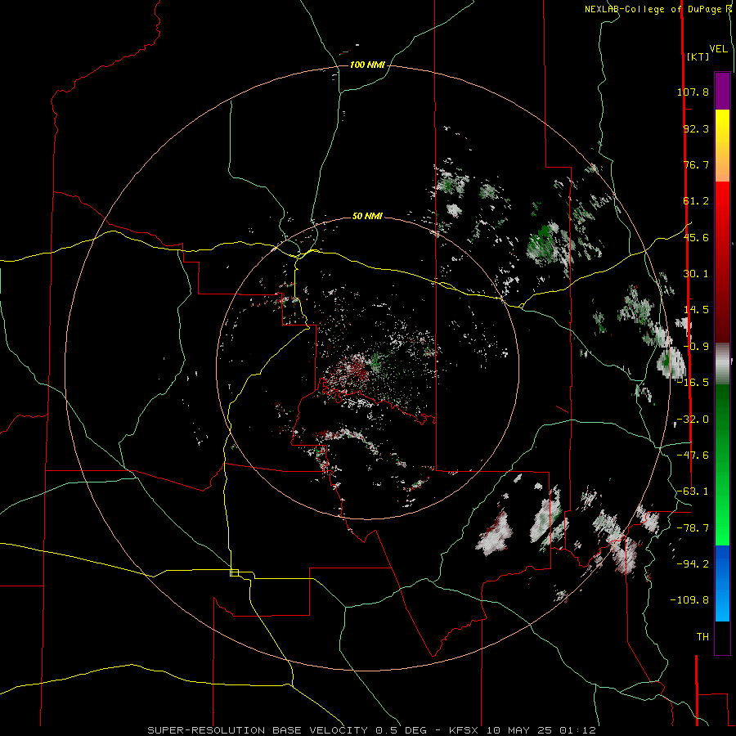Click the purple segment of the velocity color bar
The width and height of the screenshot is (736, 736).
722,91
